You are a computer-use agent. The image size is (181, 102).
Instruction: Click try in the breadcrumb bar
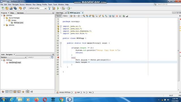pyautogui.click(x=84, y=92)
